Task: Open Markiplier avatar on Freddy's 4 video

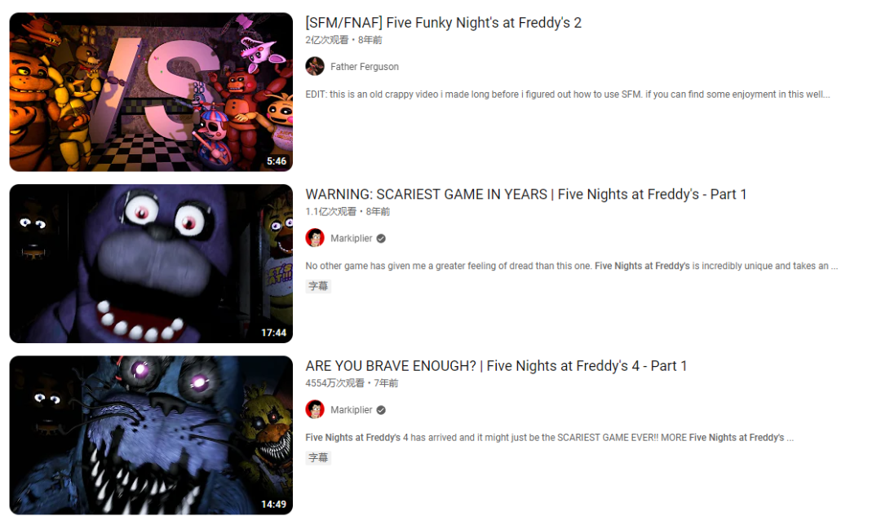Action: (x=315, y=409)
